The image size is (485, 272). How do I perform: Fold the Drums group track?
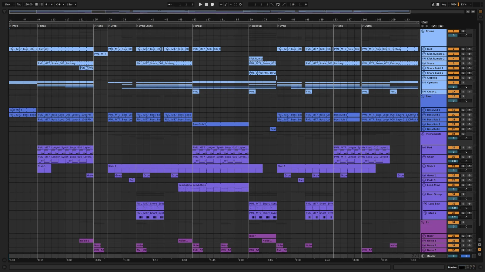423,31
